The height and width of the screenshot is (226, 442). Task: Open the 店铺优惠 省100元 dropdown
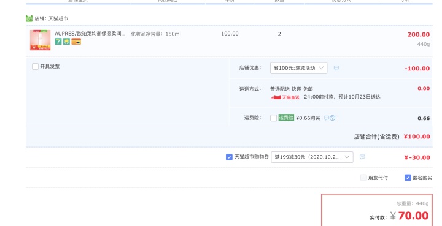[298, 68]
